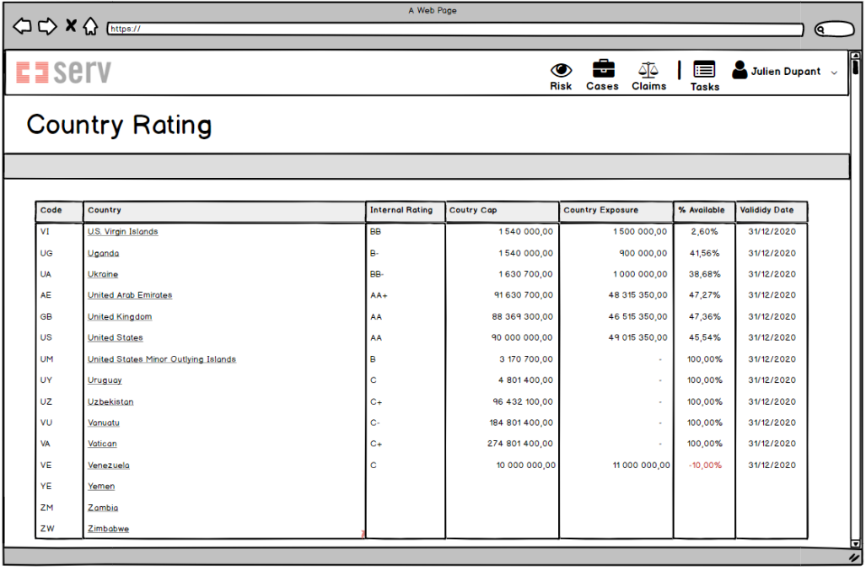This screenshot has width=866, height=571.
Task: Sort by the Country column header
Action: pos(224,212)
